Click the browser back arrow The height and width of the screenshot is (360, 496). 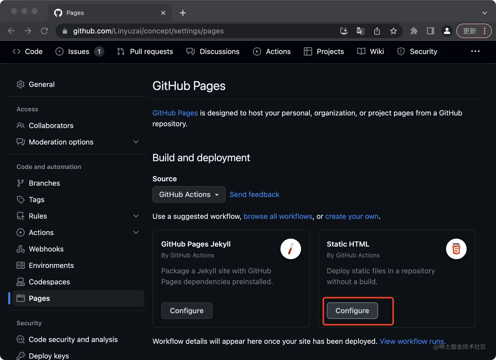[11, 31]
